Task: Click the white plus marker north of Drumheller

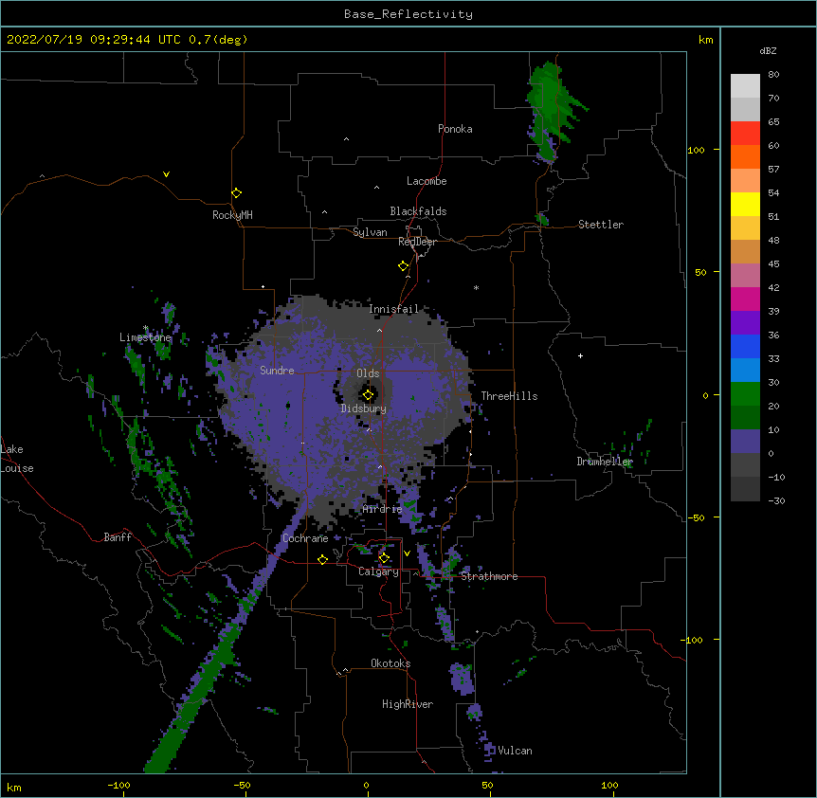Action: (x=580, y=355)
